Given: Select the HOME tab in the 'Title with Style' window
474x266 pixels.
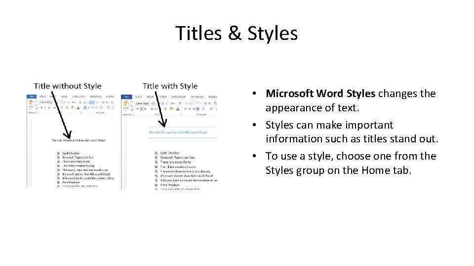Looking at the screenshot, I should 138,97.
